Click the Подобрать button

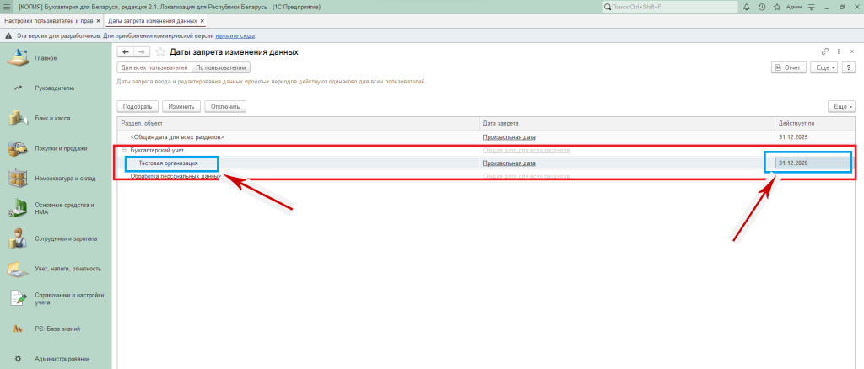[137, 107]
